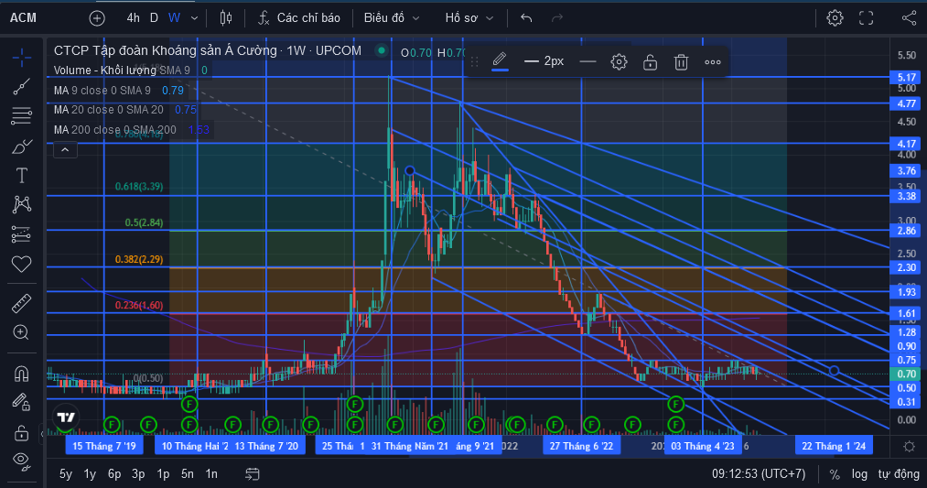Toggle lock all drawing tools
Viewport: 927px width, 488px height.
(x=21, y=433)
